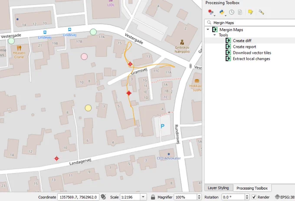Click the yellow circle map marker
295x201 pixels.
88,108
